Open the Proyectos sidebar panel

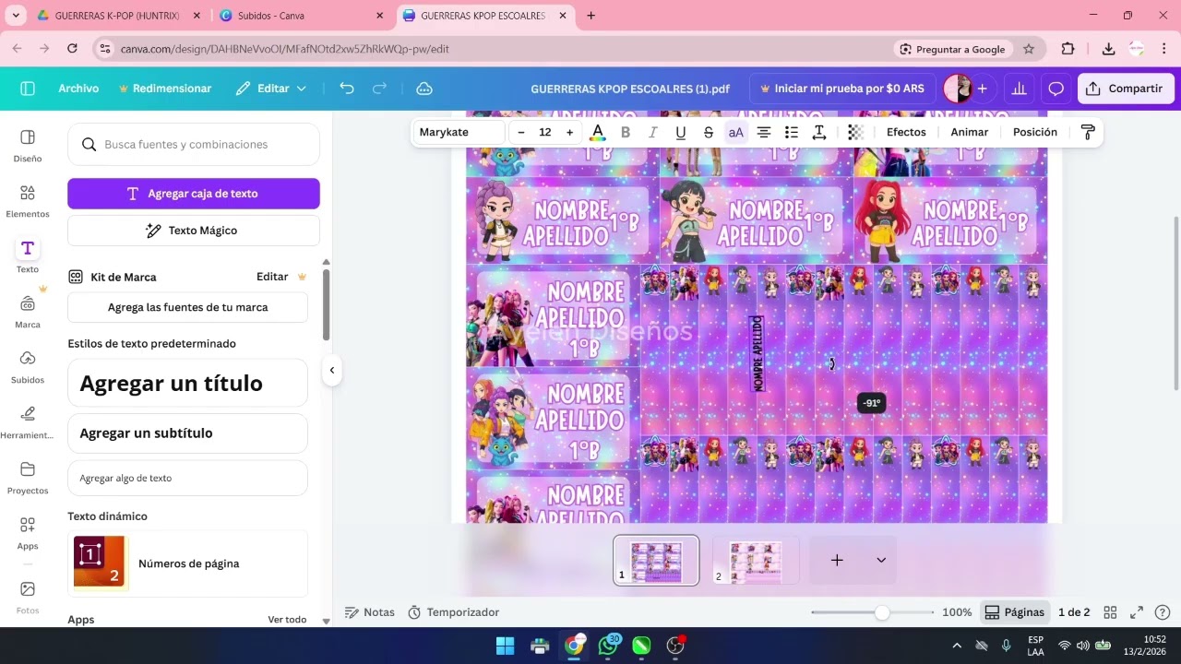click(x=28, y=478)
